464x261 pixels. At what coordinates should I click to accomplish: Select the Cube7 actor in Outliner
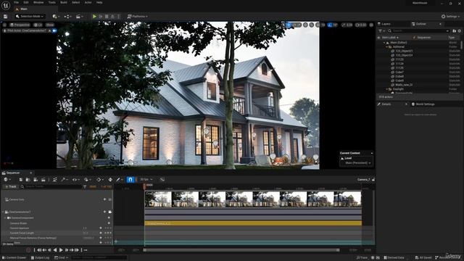pos(399,72)
